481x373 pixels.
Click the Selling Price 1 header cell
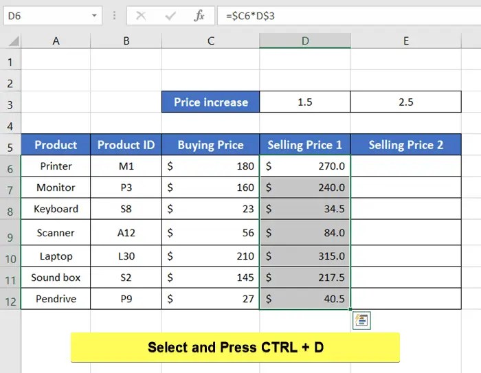point(305,144)
